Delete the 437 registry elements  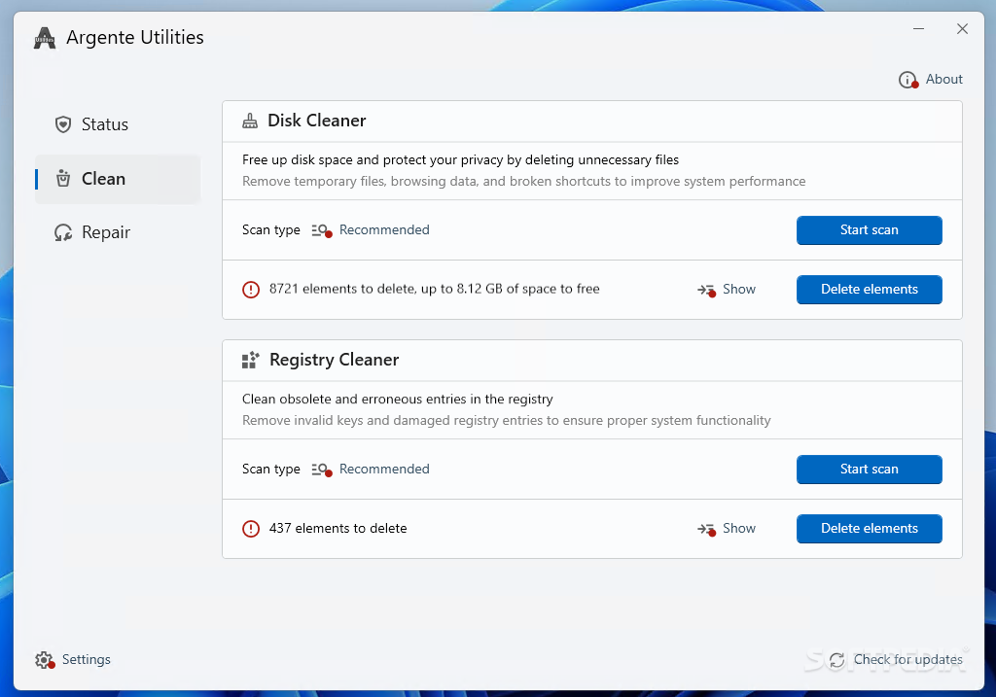click(x=869, y=529)
